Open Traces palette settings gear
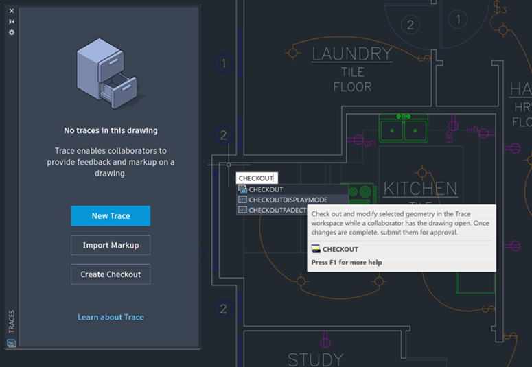Screen dimensions: 532x367 pos(12,32)
